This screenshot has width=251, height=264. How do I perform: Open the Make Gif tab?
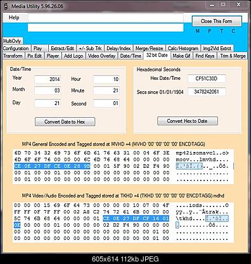tap(181, 56)
